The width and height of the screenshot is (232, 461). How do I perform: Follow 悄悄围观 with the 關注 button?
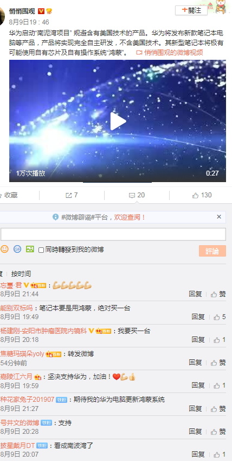pos(191,10)
